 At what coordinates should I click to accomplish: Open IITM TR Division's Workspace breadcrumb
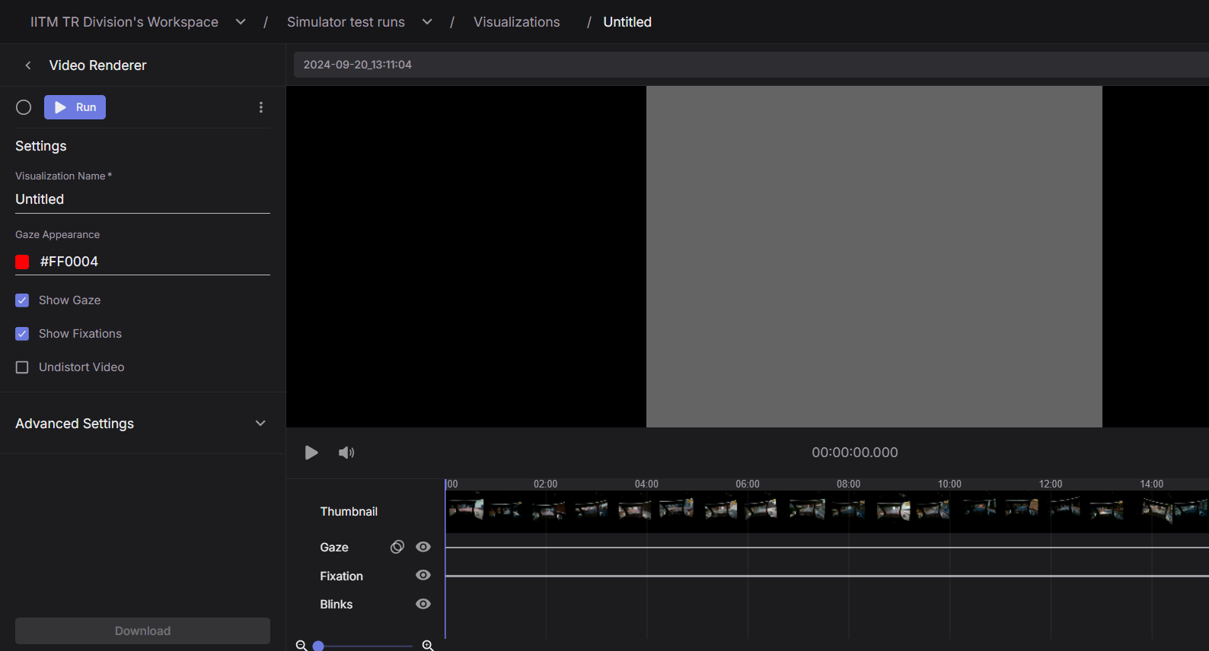[x=124, y=22]
